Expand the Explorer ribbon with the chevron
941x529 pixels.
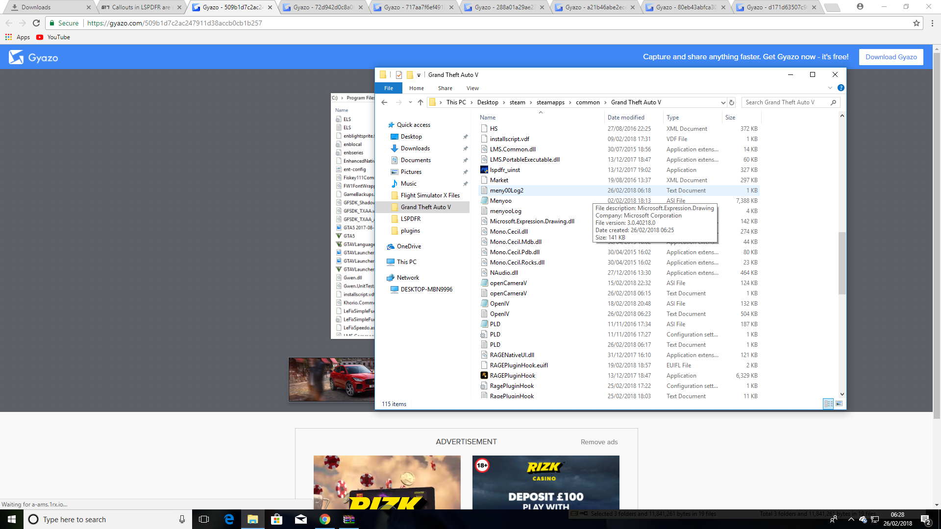[x=830, y=88]
